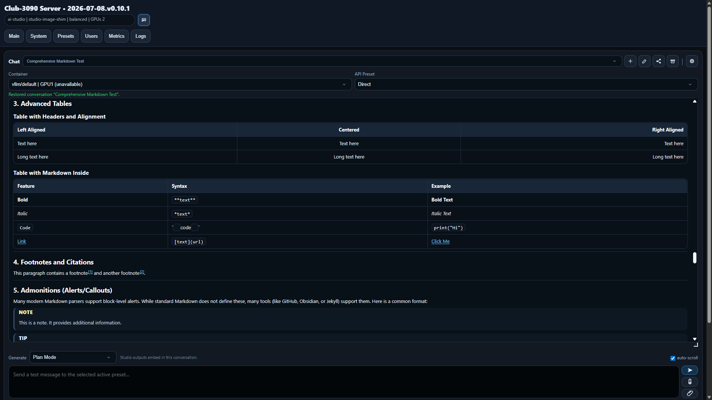
Task: Click the chat panel scrollbar thumb
Action: pyautogui.click(x=695, y=258)
